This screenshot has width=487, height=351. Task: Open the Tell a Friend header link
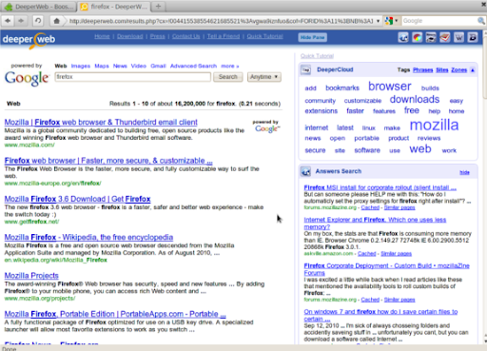tap(224, 36)
